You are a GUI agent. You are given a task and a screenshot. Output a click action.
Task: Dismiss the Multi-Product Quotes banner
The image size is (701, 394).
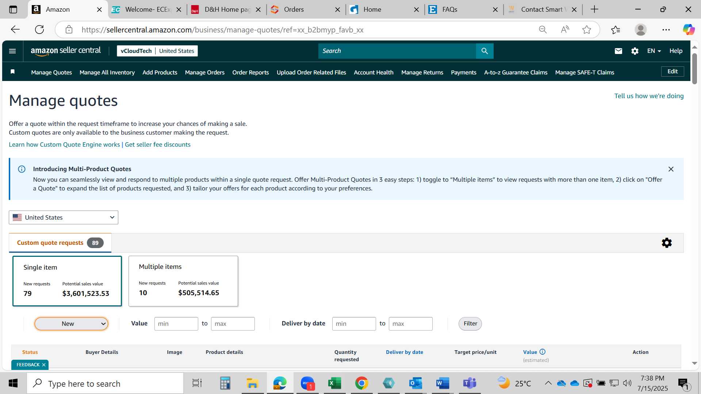point(671,169)
